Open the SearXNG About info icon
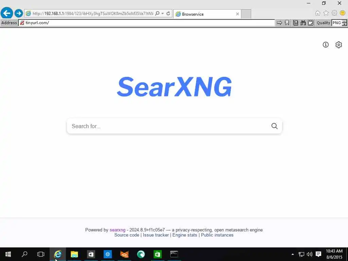 [x=326, y=45]
